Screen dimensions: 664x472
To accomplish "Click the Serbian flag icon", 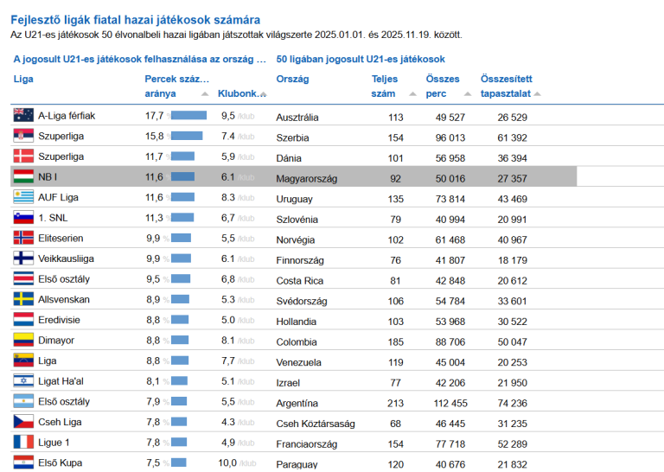I will pos(23,136).
